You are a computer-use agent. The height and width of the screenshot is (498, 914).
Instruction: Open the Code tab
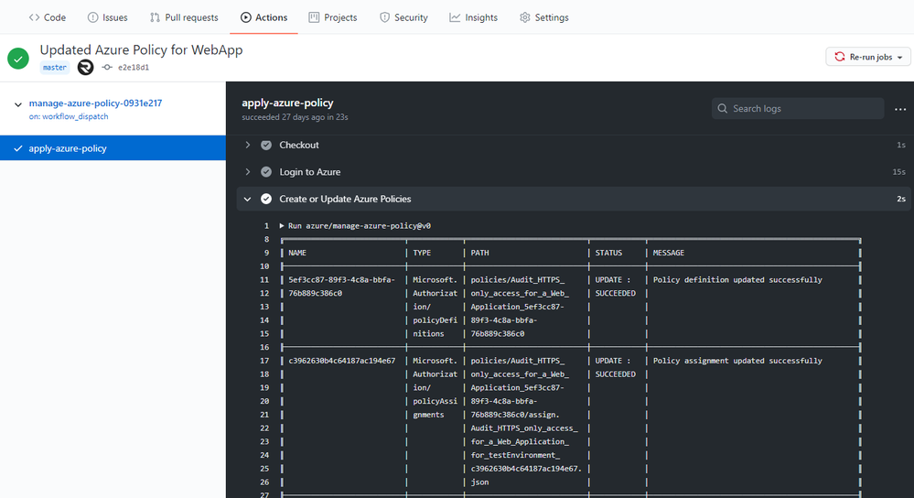(x=48, y=17)
